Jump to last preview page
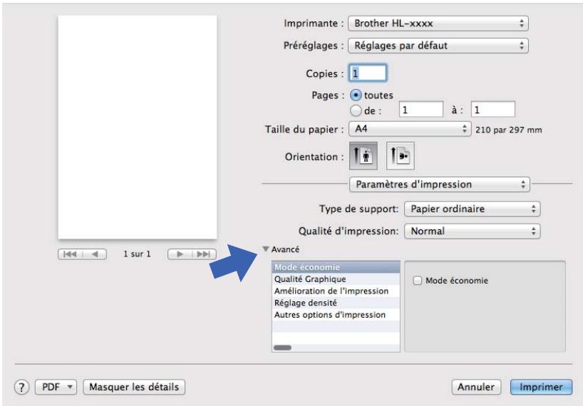 coord(204,254)
